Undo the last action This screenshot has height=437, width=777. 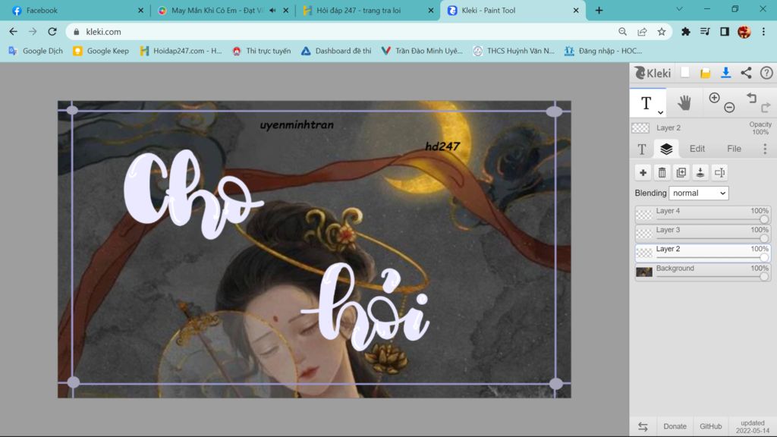pyautogui.click(x=752, y=98)
